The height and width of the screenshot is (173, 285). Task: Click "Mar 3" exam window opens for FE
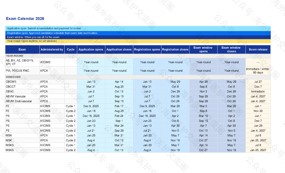tap(203, 106)
